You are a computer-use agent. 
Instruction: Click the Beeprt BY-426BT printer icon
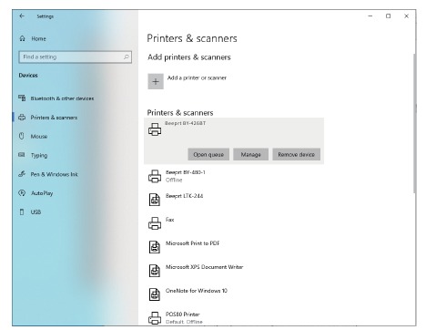click(155, 129)
